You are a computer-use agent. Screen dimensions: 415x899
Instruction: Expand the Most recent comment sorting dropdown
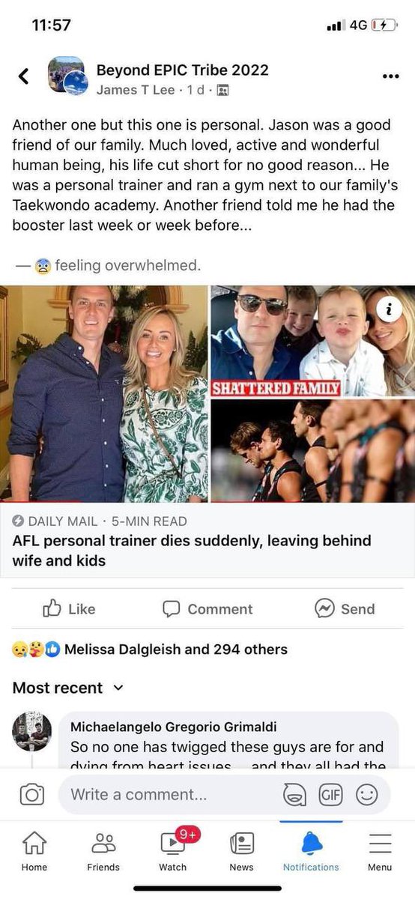point(67,688)
